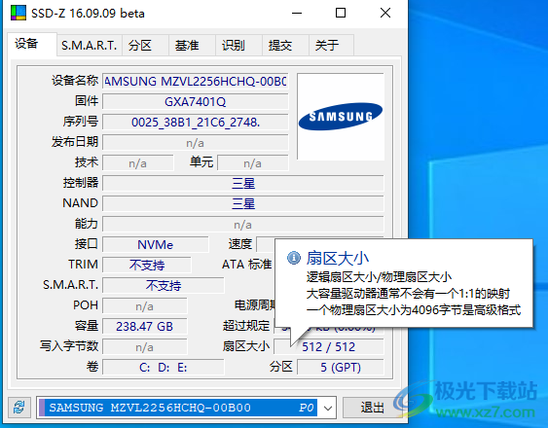Click the sector size value 512 / 512

(x=329, y=347)
